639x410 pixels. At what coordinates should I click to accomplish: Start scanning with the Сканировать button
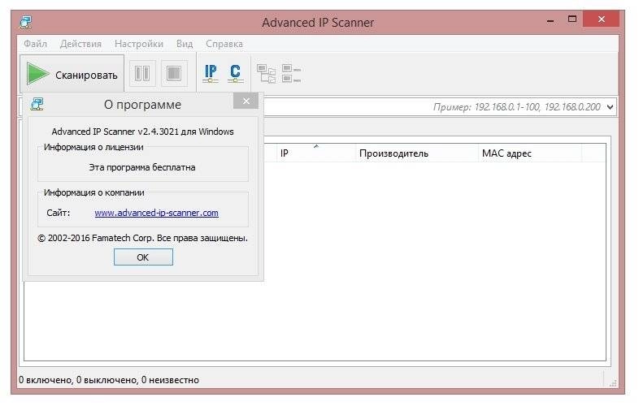[x=72, y=74]
